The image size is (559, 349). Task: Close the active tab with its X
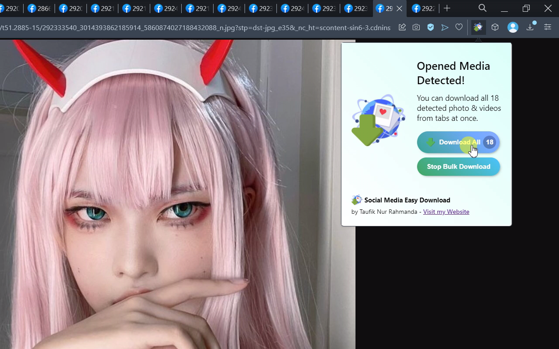coord(399,8)
